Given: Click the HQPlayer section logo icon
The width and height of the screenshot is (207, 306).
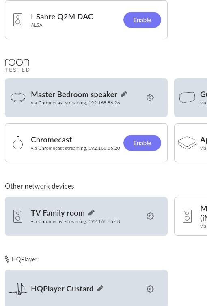Looking at the screenshot, I should pyautogui.click(x=7, y=259).
